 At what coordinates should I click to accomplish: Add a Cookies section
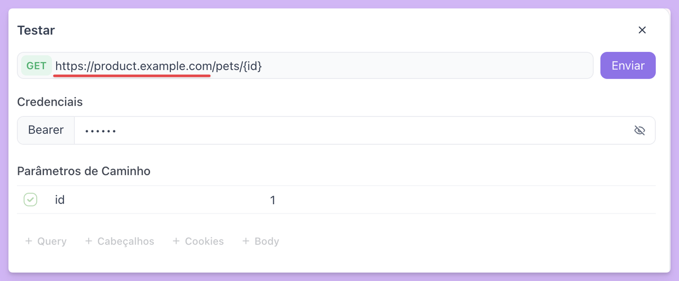point(198,241)
